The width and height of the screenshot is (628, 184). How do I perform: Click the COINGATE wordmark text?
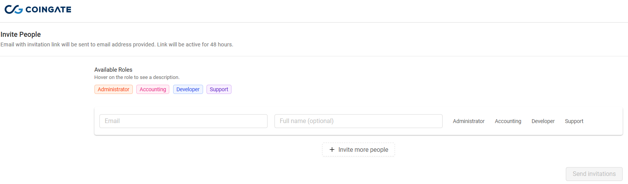(48, 10)
